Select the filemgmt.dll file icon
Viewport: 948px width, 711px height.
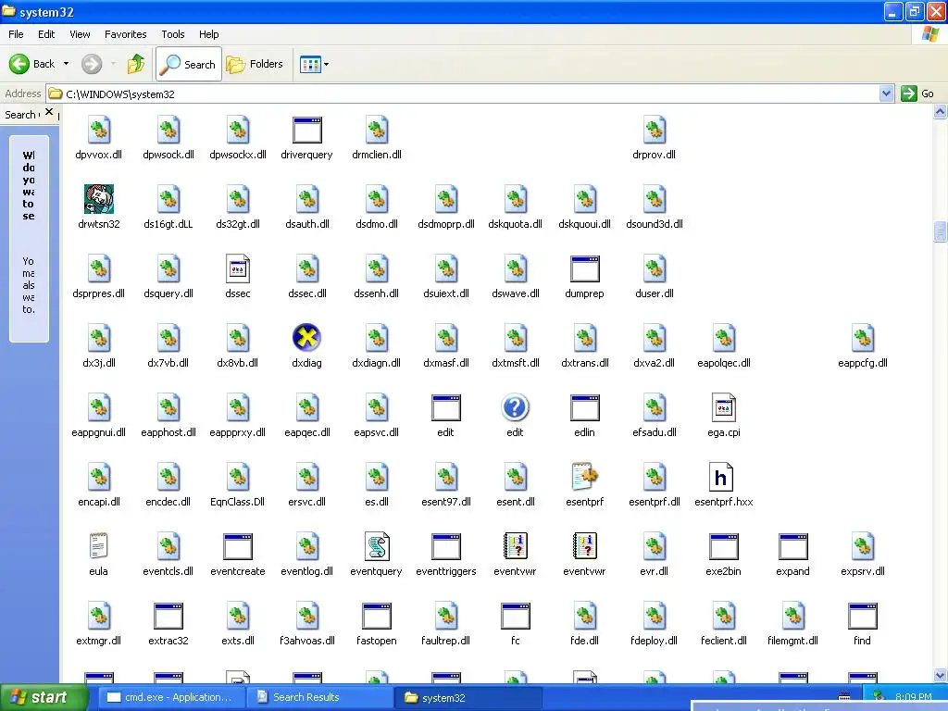point(793,616)
